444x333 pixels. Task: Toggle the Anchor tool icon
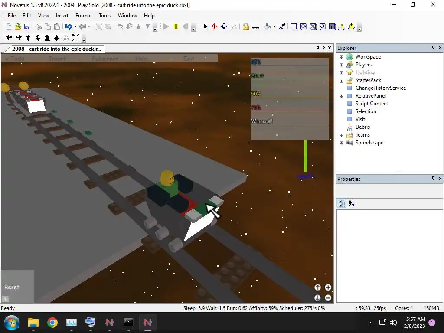(255, 27)
